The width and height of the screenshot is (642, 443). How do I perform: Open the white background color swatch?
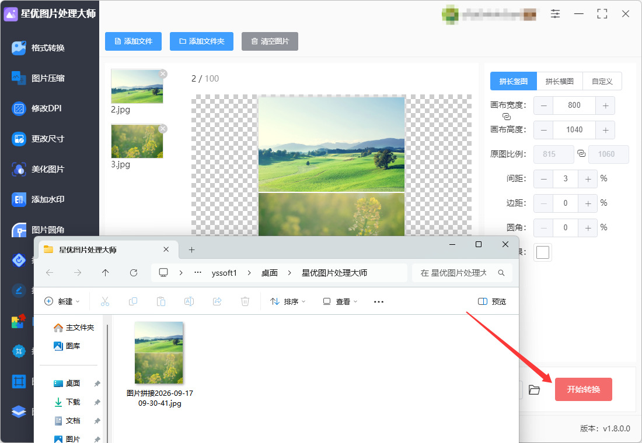click(x=543, y=252)
